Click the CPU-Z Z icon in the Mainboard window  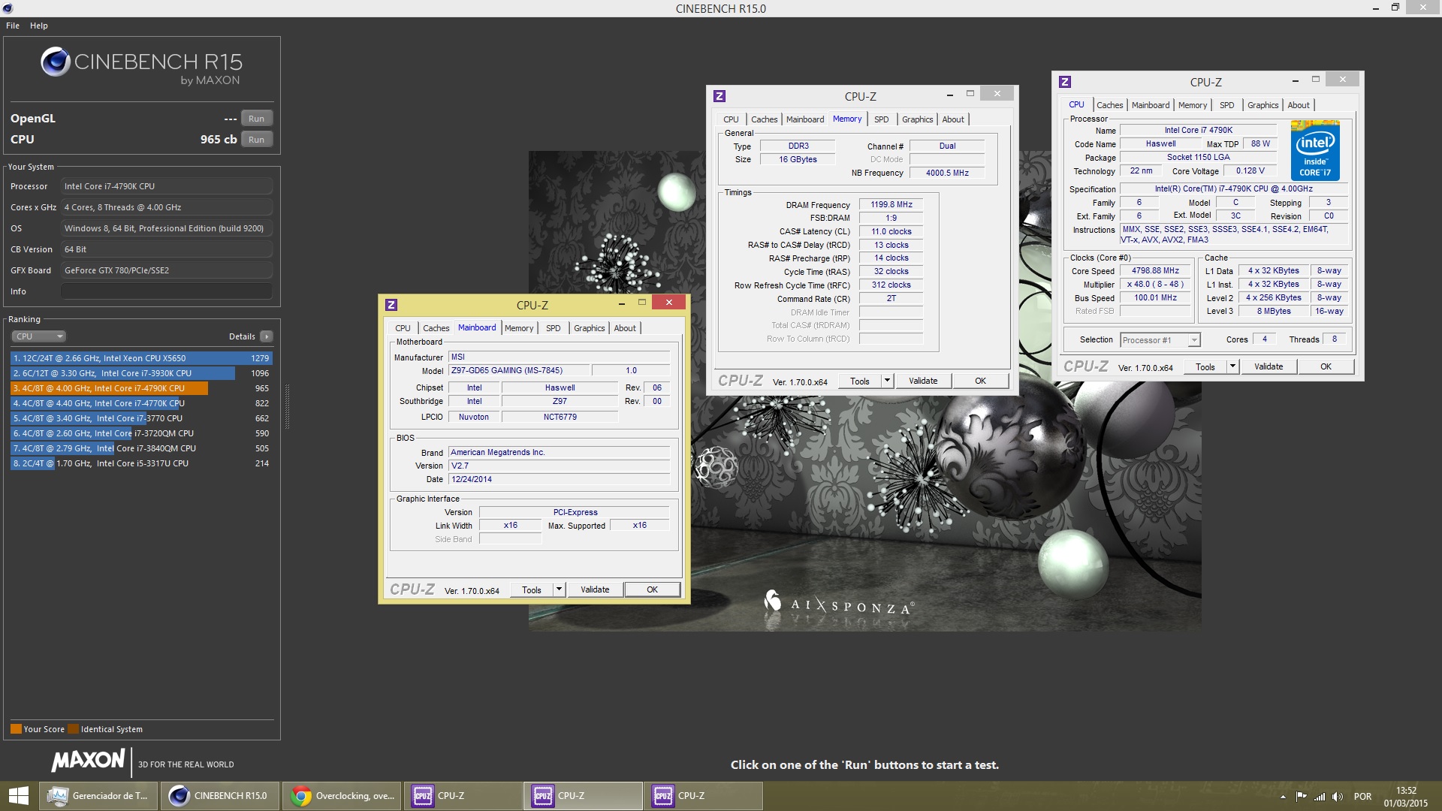pyautogui.click(x=391, y=305)
